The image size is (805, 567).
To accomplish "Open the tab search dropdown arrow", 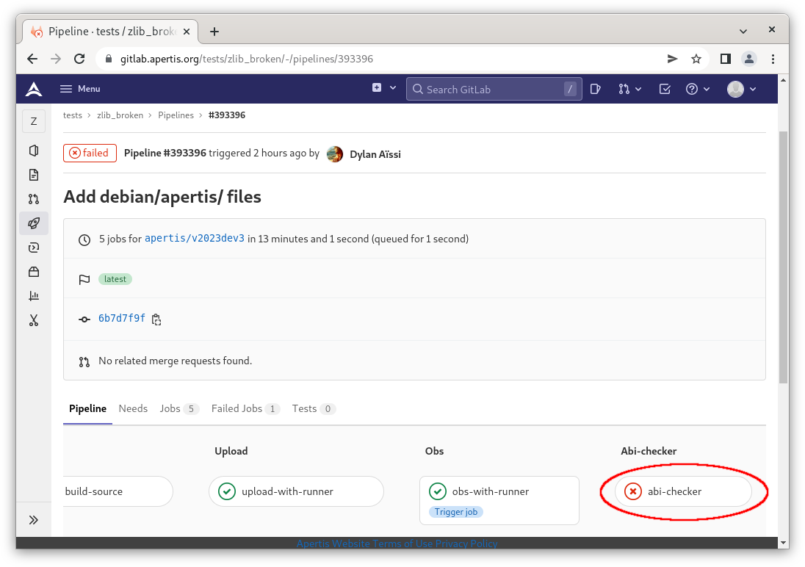I will coord(743,32).
